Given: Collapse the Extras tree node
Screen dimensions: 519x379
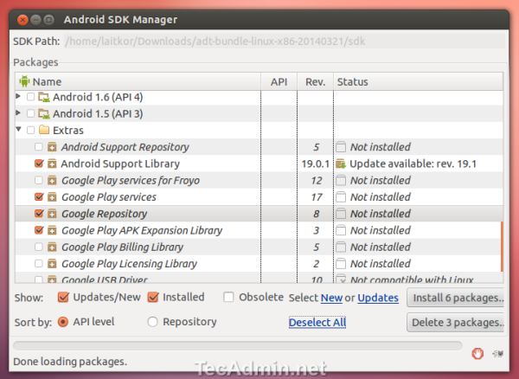Looking at the screenshot, I should click(18, 130).
